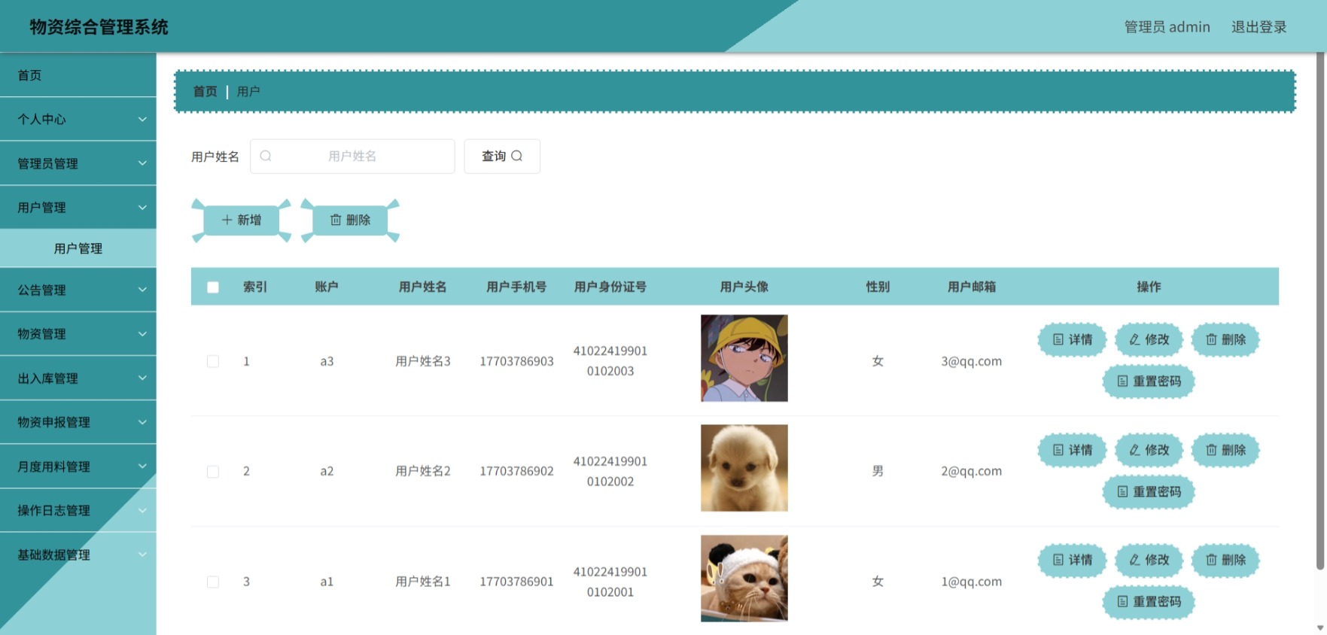
Task: Click the 修改 pencil icon for account a3
Action: coord(1134,339)
